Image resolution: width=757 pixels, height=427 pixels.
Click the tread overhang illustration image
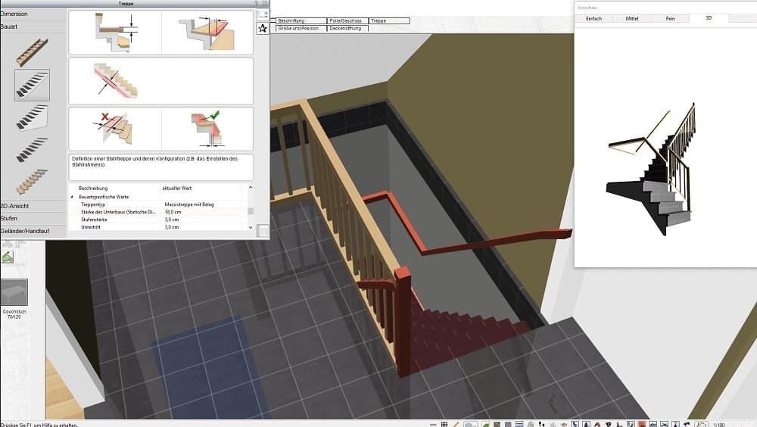pos(207,33)
